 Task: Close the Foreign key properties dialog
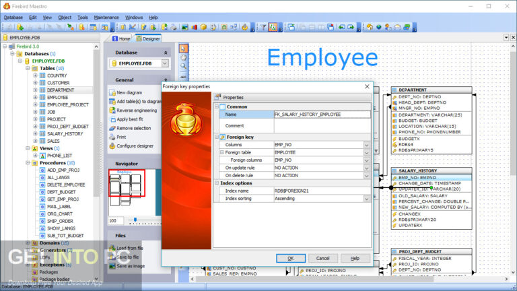pyautogui.click(x=367, y=86)
